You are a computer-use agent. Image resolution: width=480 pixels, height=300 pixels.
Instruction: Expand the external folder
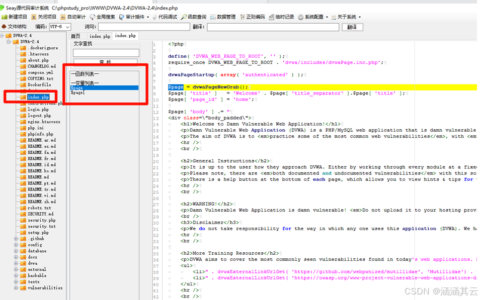16,269
